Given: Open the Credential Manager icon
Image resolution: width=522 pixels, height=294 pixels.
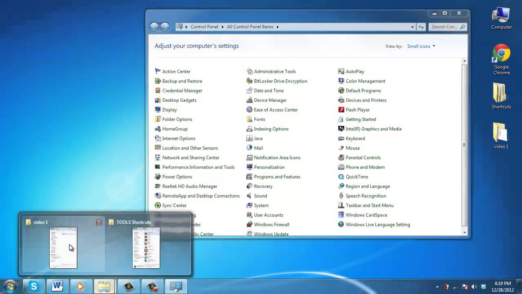Looking at the screenshot, I should coord(158,91).
